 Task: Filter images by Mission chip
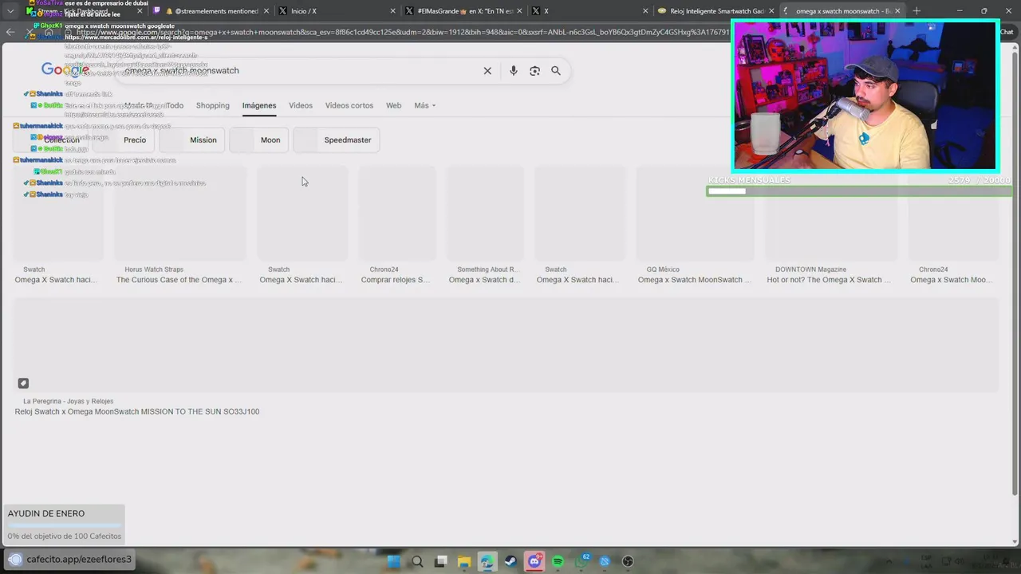191,140
